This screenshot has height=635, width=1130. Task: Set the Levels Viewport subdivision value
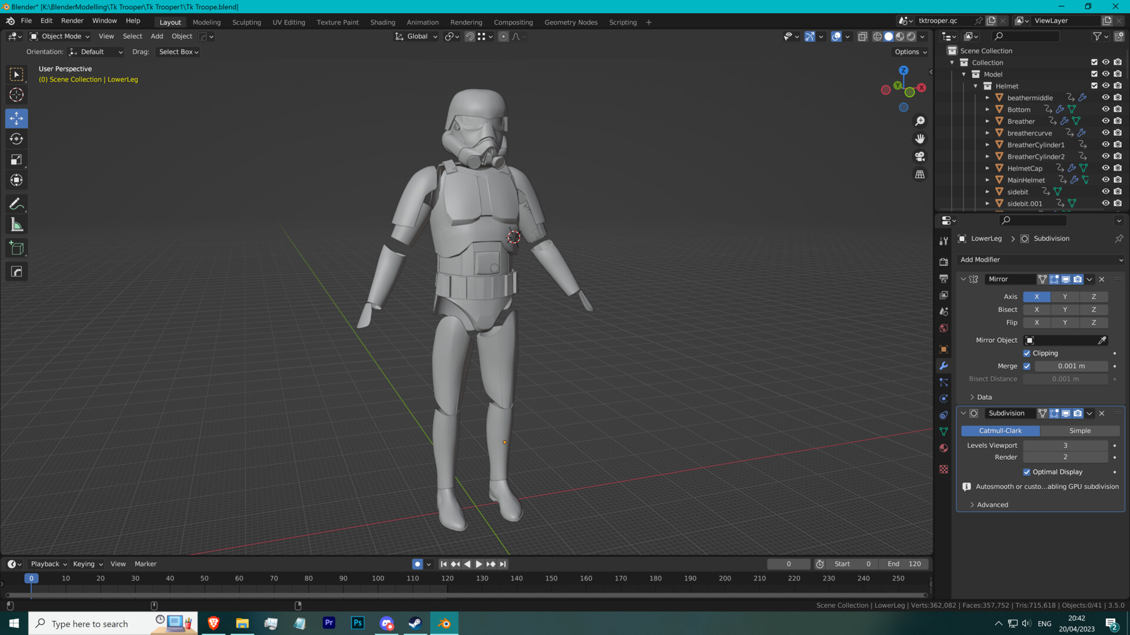click(1065, 445)
